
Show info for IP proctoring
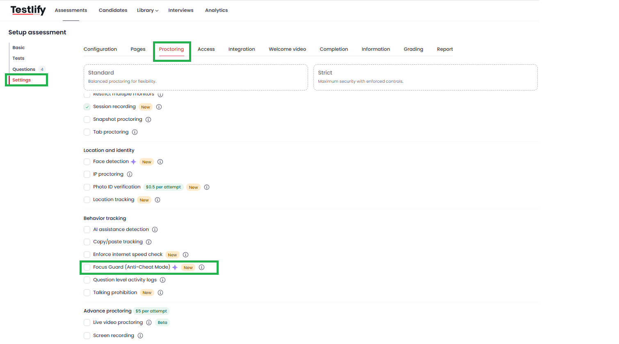tap(130, 174)
